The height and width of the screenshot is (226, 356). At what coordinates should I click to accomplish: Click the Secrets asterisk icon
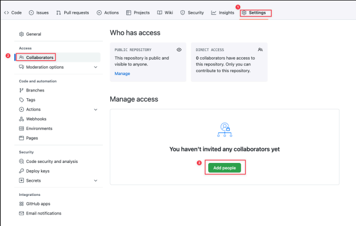[22, 181]
